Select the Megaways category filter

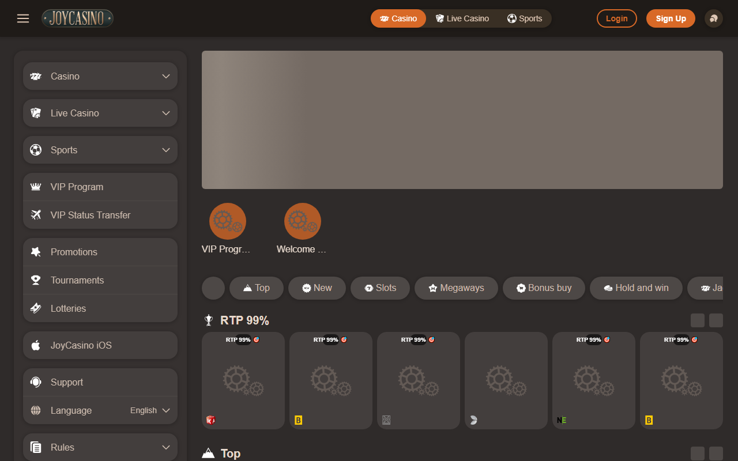456,288
